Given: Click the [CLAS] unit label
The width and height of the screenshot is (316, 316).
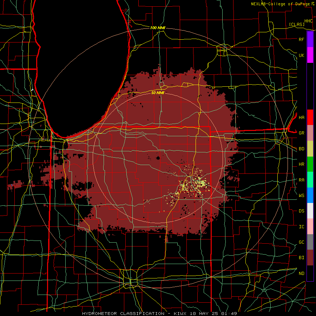Looking at the screenshot, I should tap(297, 25).
